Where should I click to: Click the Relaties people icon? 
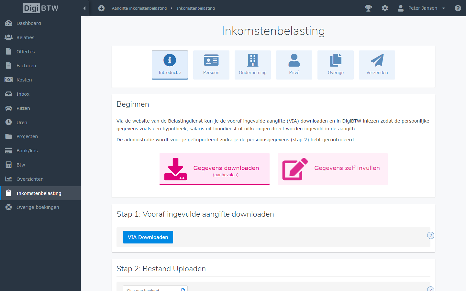(9, 38)
